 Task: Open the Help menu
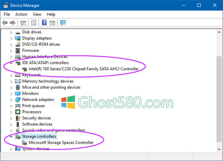(51, 14)
